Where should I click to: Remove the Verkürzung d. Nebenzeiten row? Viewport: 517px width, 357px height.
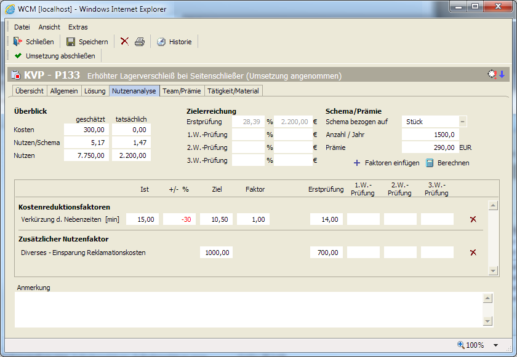tap(473, 219)
